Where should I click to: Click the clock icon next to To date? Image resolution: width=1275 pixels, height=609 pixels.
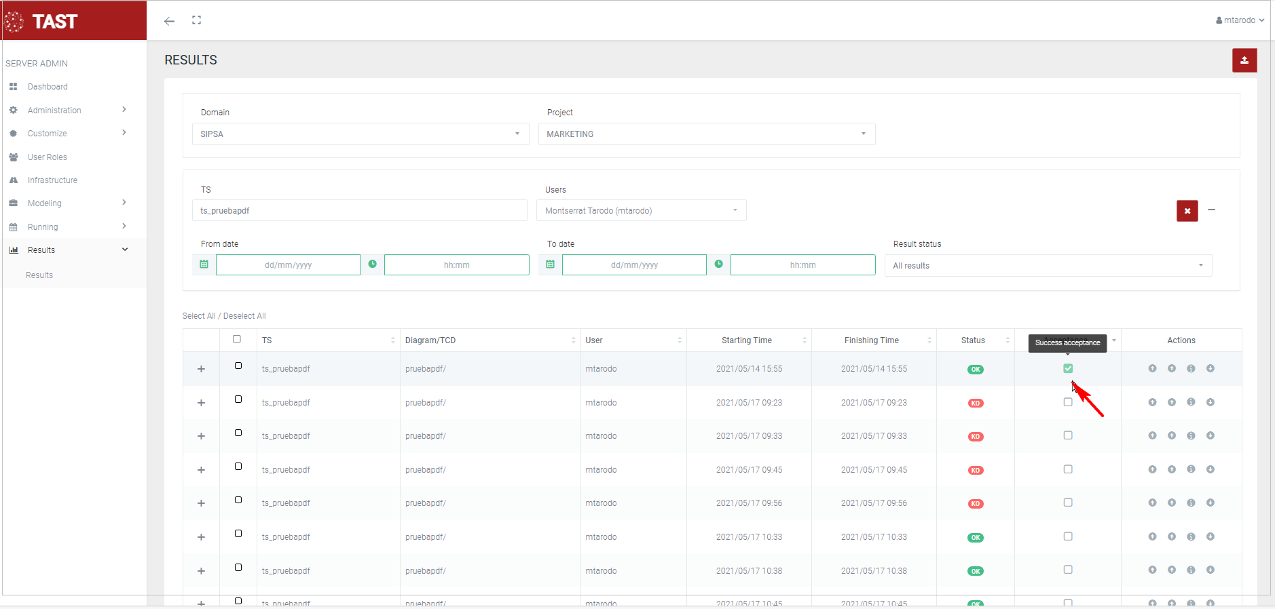[x=718, y=264]
